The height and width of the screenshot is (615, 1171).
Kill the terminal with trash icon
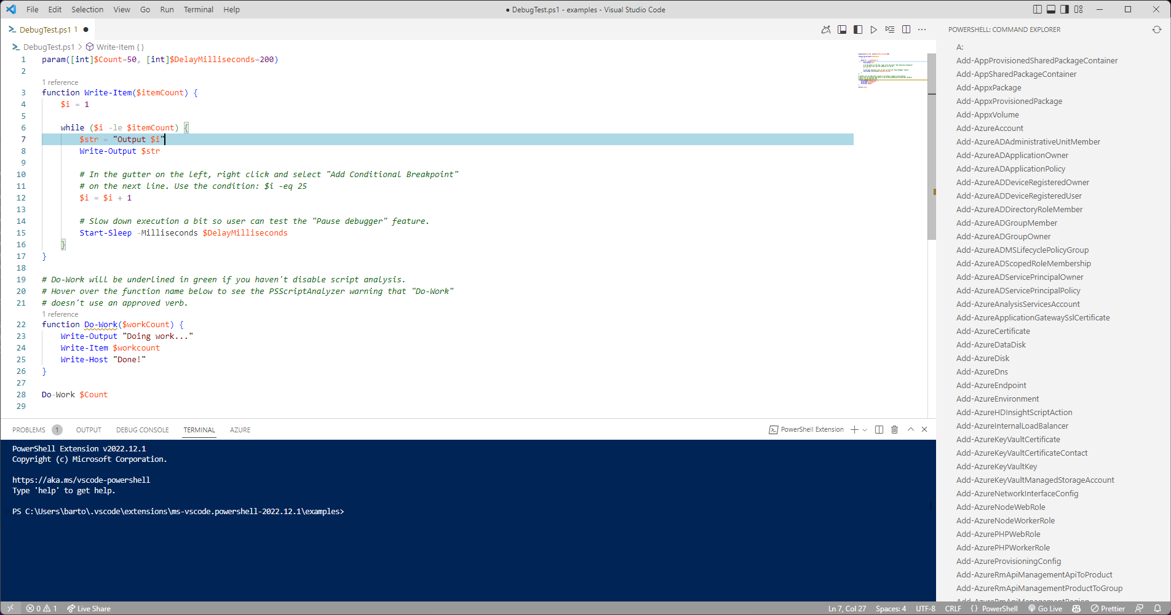coord(894,430)
